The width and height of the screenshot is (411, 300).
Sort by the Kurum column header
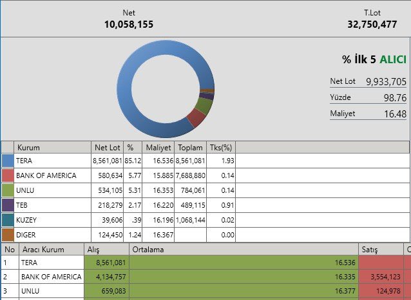click(52, 148)
